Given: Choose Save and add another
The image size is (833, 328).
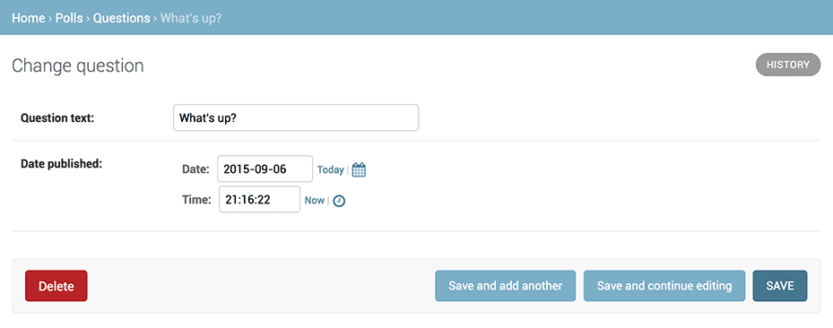Looking at the screenshot, I should coord(505,286).
